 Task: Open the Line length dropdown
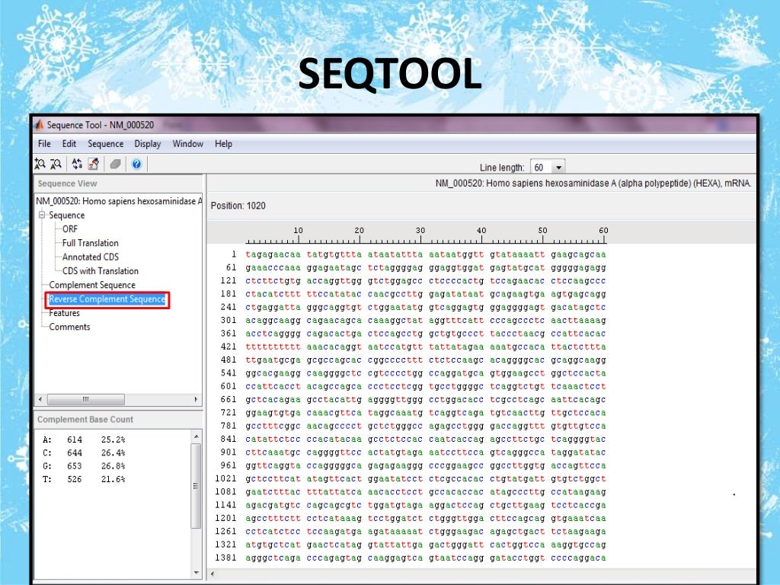(560, 168)
